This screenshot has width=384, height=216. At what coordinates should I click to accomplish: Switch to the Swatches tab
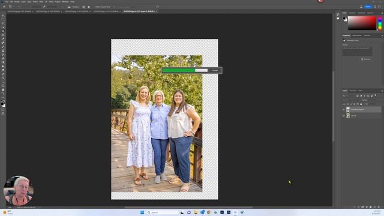coord(352,13)
